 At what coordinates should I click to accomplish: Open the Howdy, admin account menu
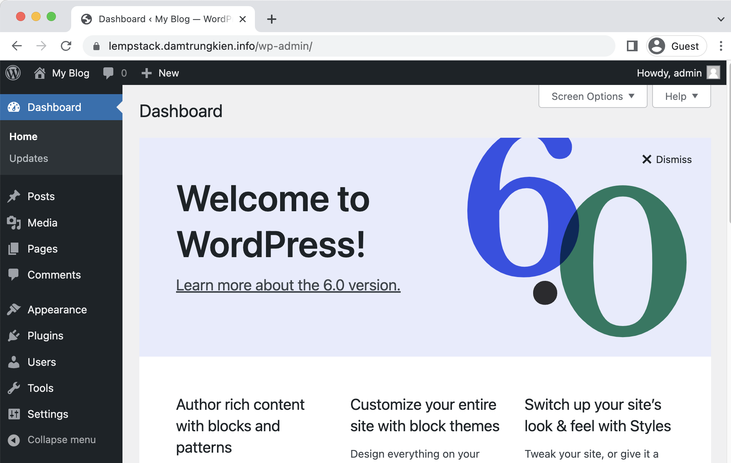678,73
